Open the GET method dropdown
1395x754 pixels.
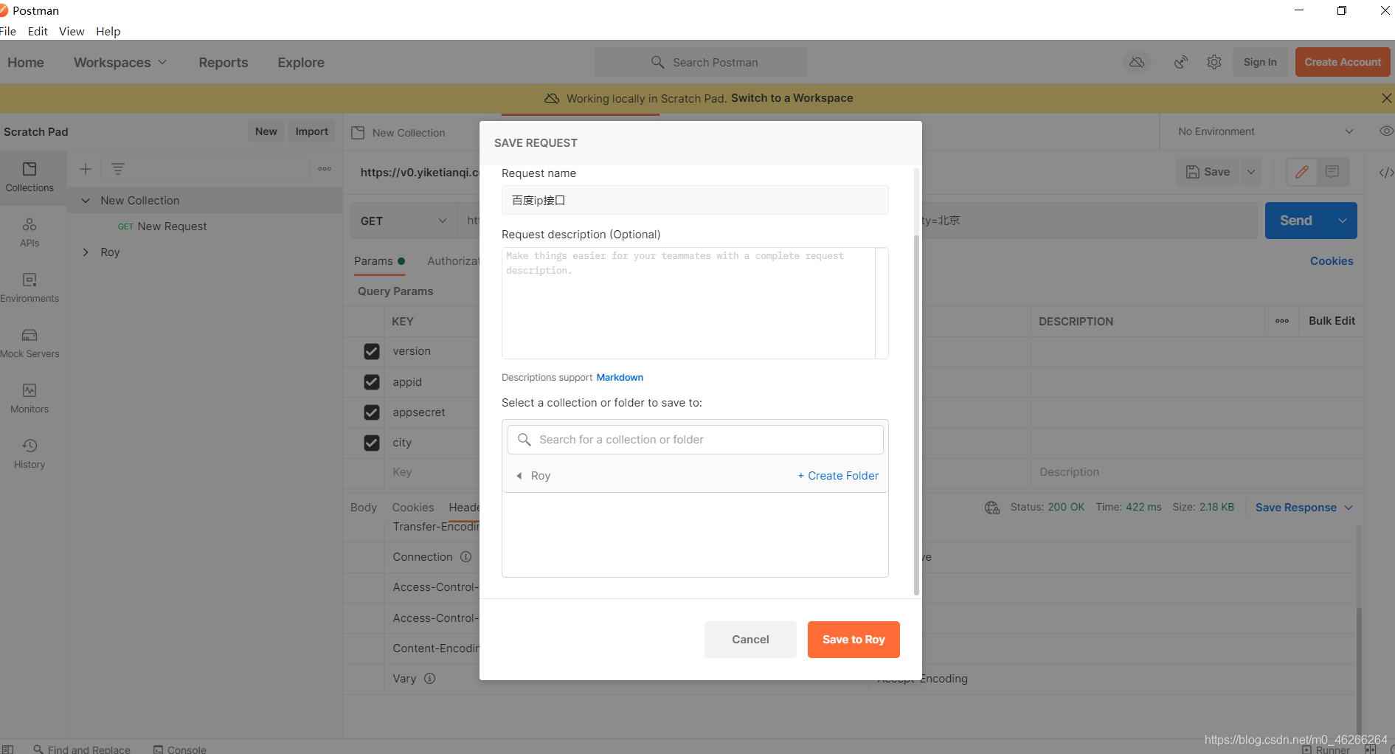click(x=404, y=221)
